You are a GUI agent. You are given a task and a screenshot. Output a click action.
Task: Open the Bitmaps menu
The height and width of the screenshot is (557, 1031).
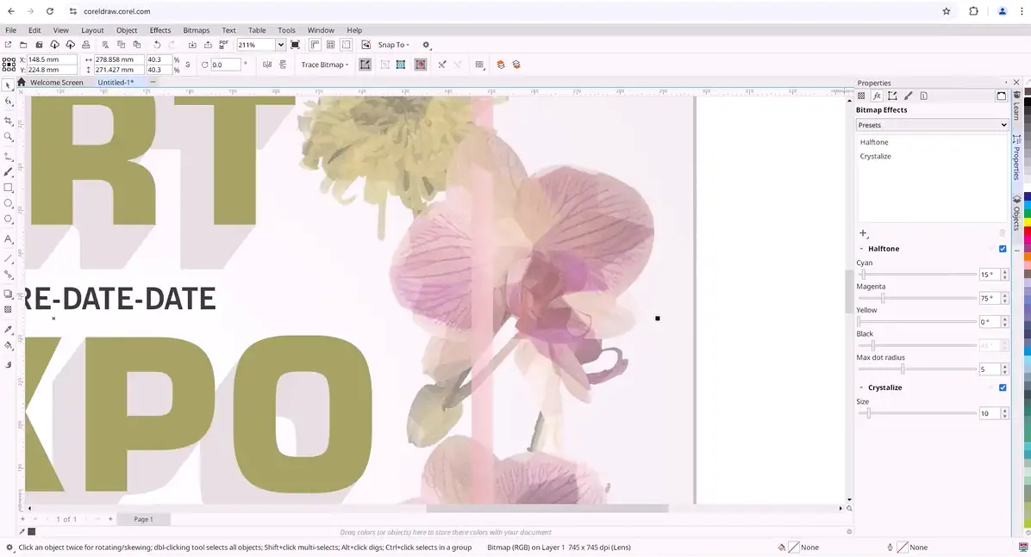[196, 30]
